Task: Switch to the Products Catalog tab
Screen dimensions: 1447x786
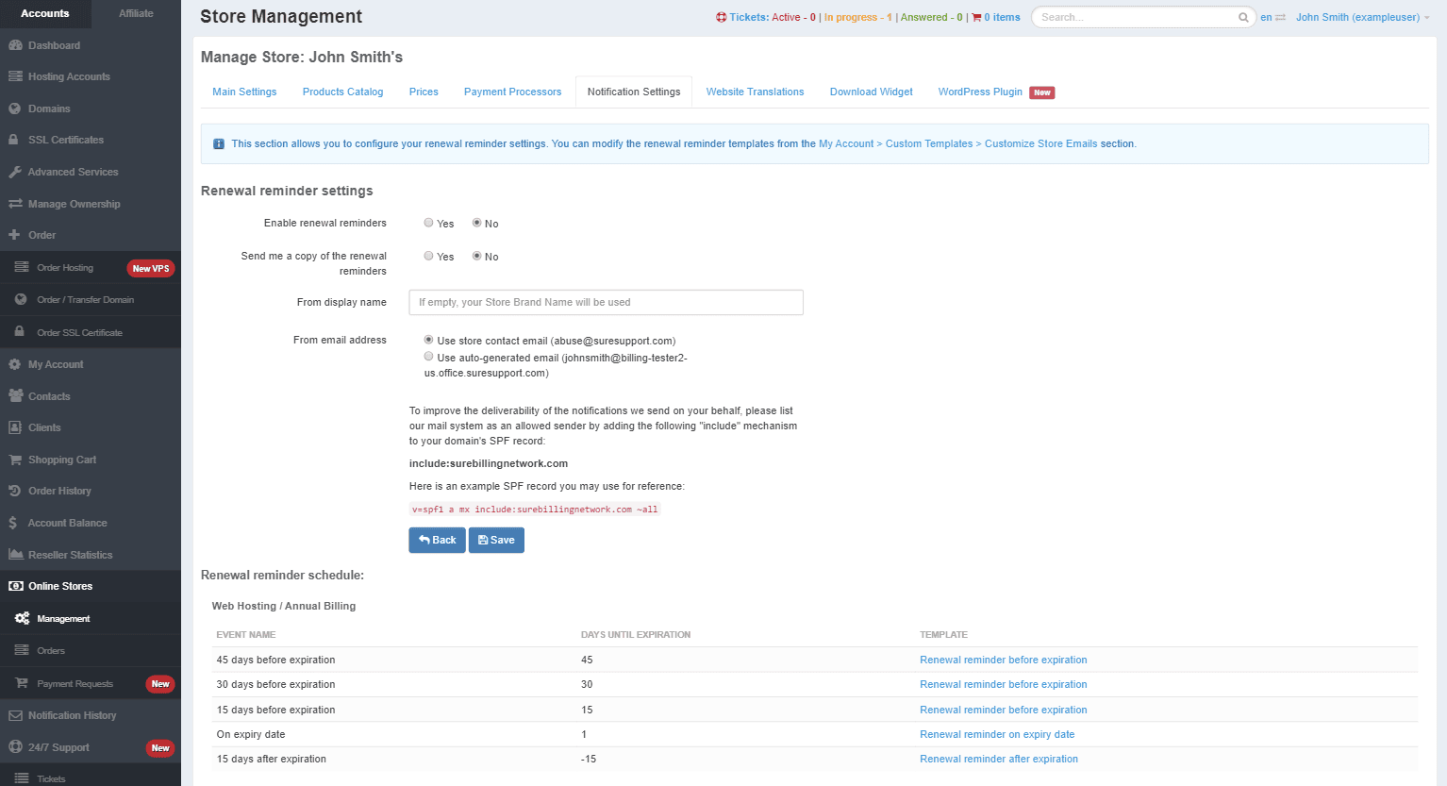Action: [342, 92]
